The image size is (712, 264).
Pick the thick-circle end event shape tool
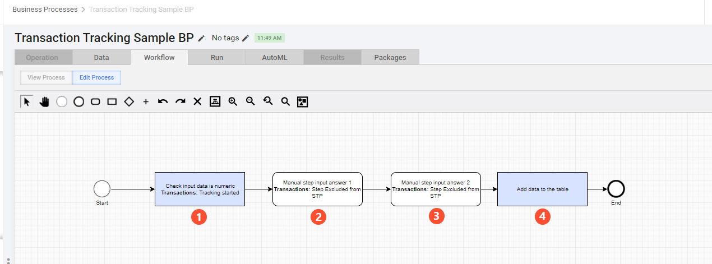pos(79,101)
